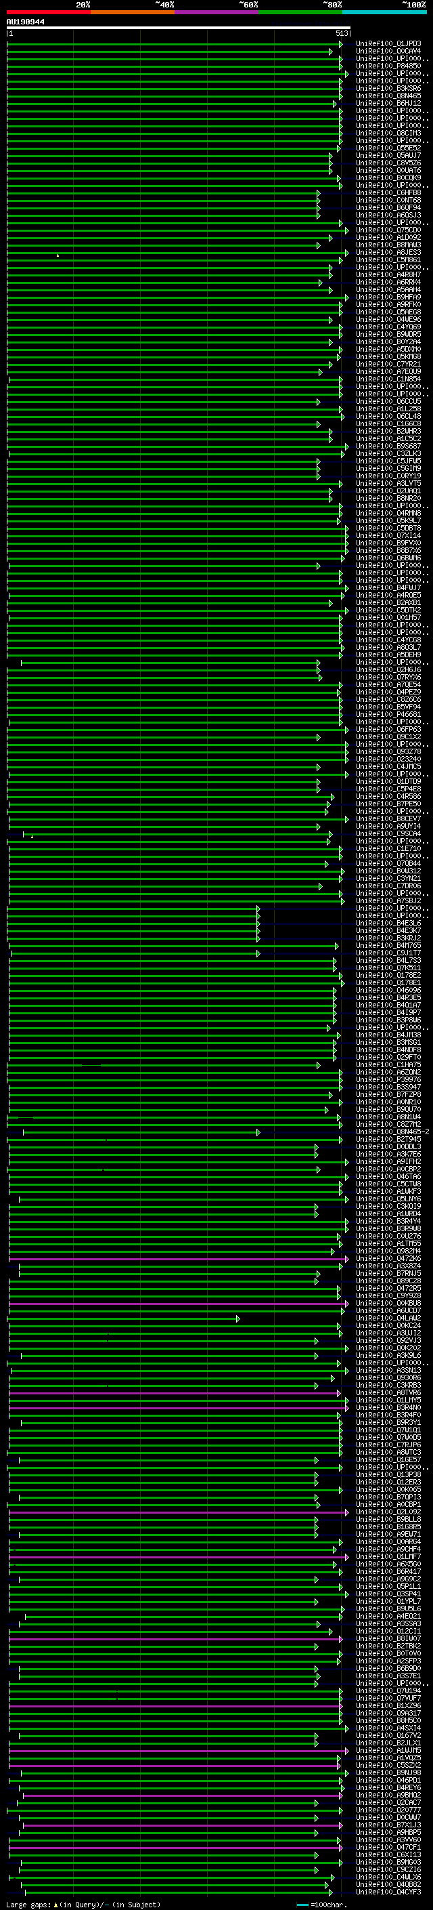Open UniRef100_Q8N465 entry

(388, 96)
